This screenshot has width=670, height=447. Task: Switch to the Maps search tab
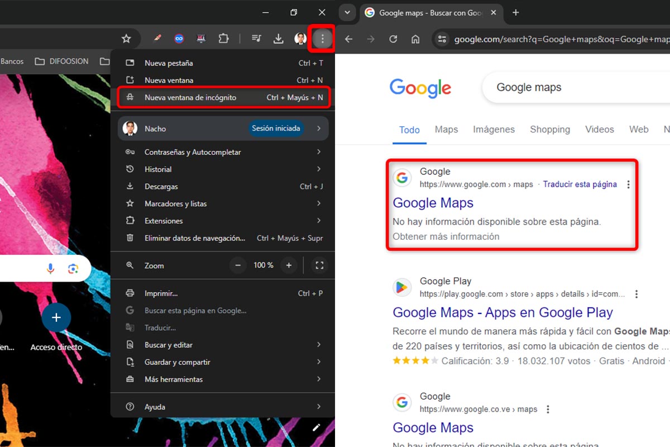tap(446, 130)
